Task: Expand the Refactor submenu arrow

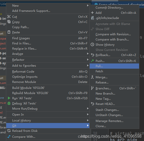Action: coord(88,60)
